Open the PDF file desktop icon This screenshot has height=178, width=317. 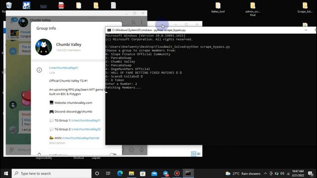coord(61,5)
